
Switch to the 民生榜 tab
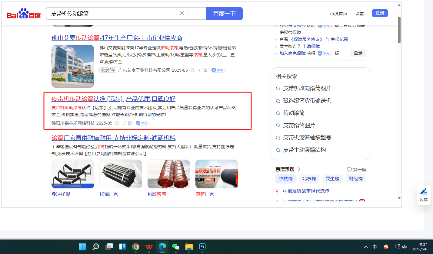tap(332, 179)
